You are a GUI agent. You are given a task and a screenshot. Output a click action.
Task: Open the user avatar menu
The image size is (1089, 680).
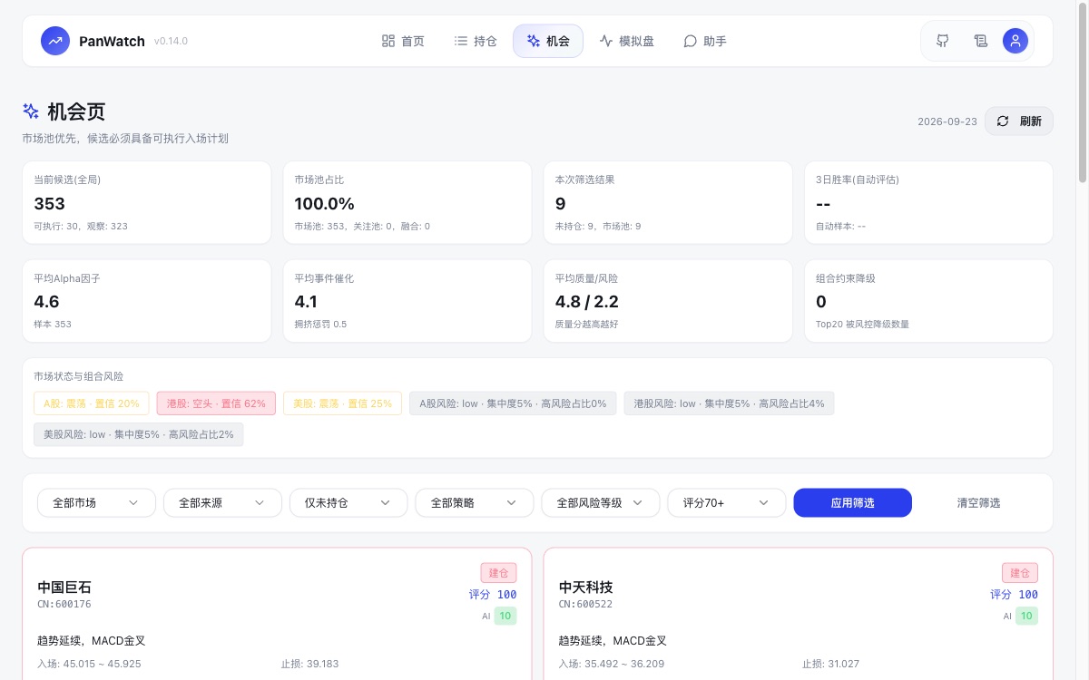point(1015,41)
